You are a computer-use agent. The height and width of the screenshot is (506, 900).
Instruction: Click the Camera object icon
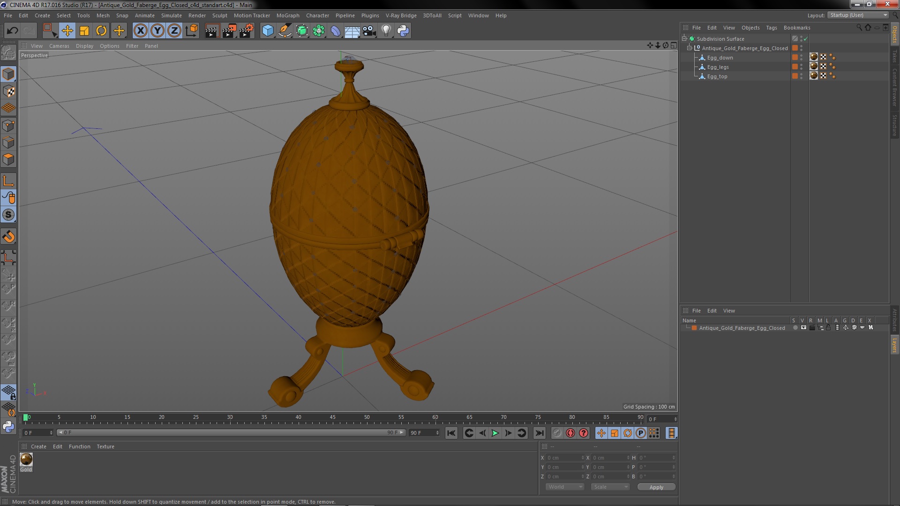(x=369, y=31)
